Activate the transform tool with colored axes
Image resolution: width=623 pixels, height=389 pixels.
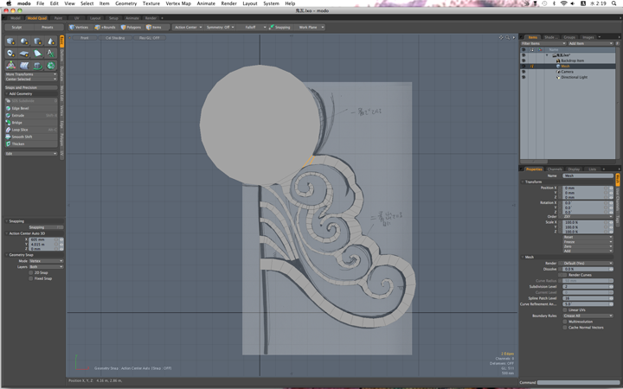point(10,65)
